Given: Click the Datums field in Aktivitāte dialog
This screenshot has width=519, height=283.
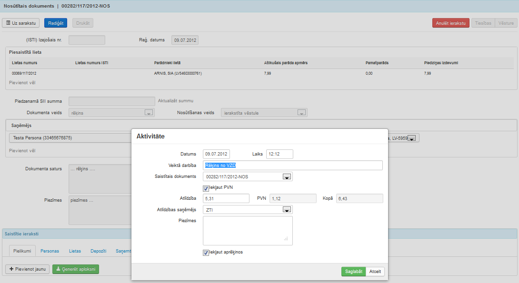Looking at the screenshot, I should tap(216, 154).
